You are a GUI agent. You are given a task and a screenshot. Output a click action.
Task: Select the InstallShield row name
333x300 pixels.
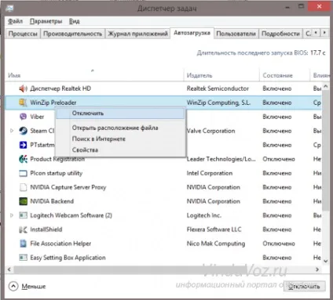tap(46, 230)
